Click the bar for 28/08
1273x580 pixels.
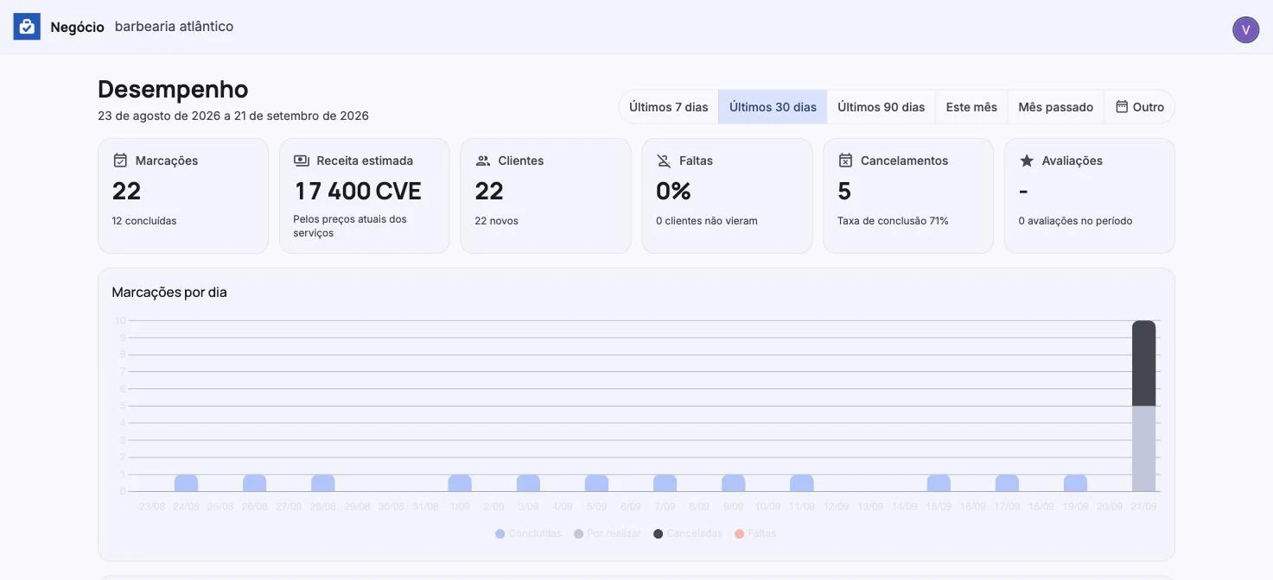point(322,483)
